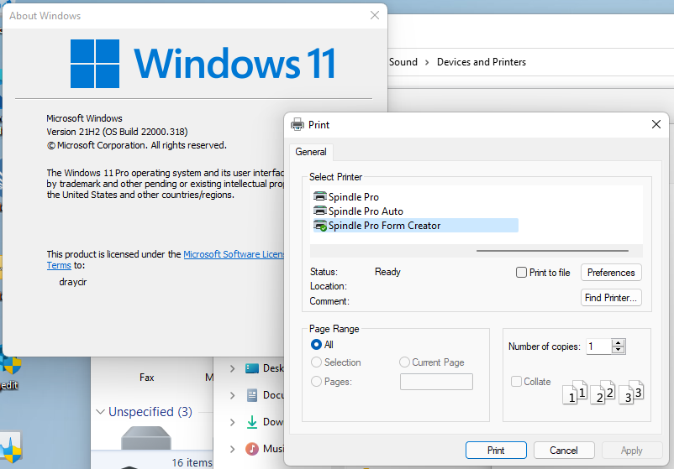674x469 pixels.
Task: Click the Print button
Action: [496, 450]
